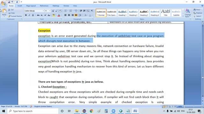
Task: Click the zoom slider in status bar
Action: (193, 106)
